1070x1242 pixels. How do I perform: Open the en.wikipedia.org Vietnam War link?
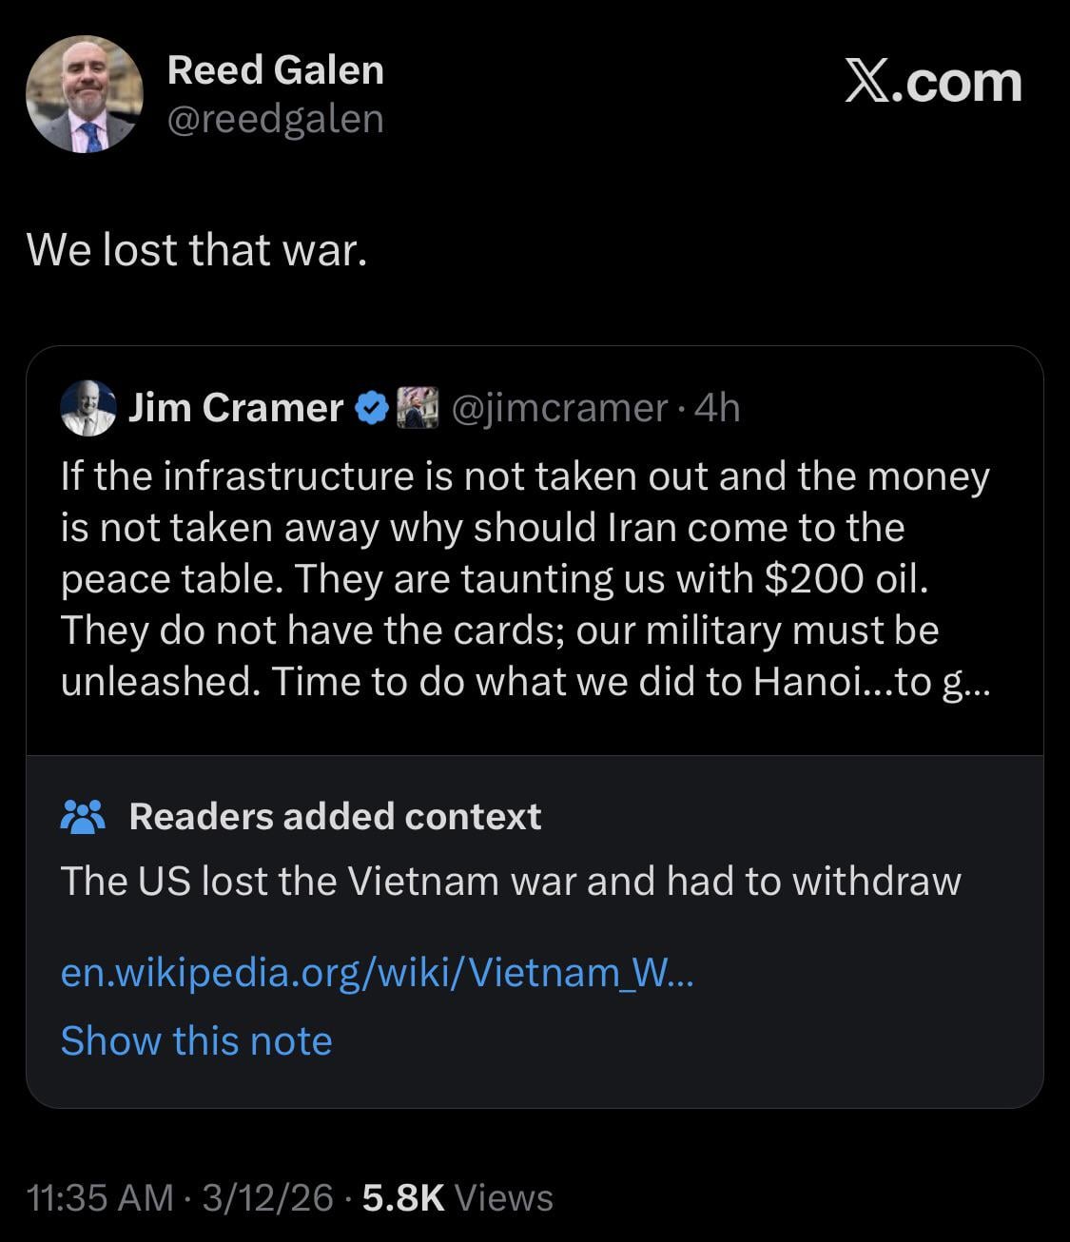(x=377, y=972)
